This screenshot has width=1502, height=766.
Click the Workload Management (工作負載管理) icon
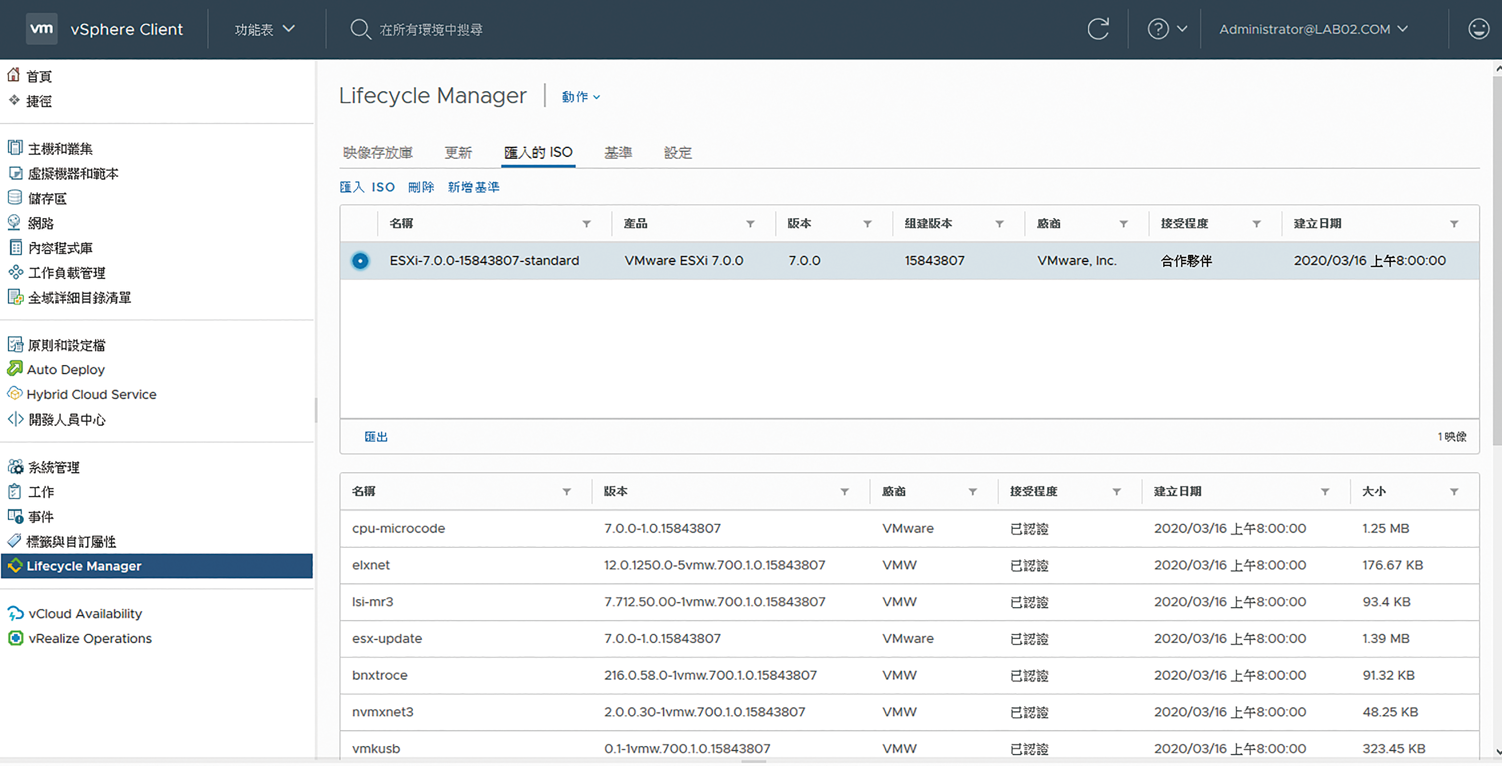(16, 272)
